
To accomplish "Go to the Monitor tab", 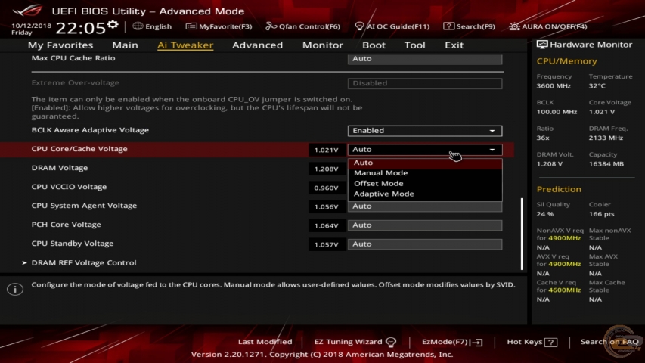I will (x=322, y=45).
